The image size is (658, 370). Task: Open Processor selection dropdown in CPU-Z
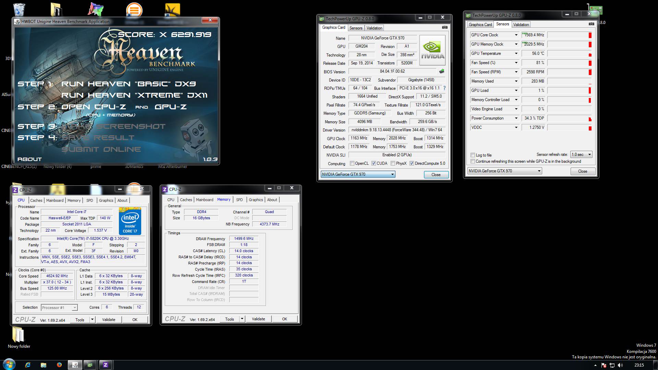tap(59, 308)
